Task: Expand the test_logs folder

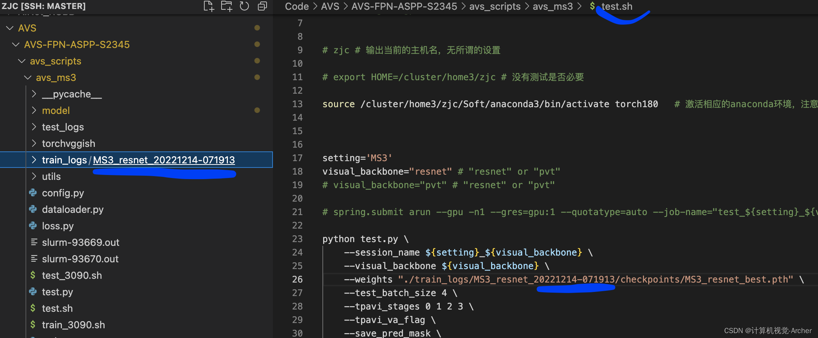Action: coord(34,127)
